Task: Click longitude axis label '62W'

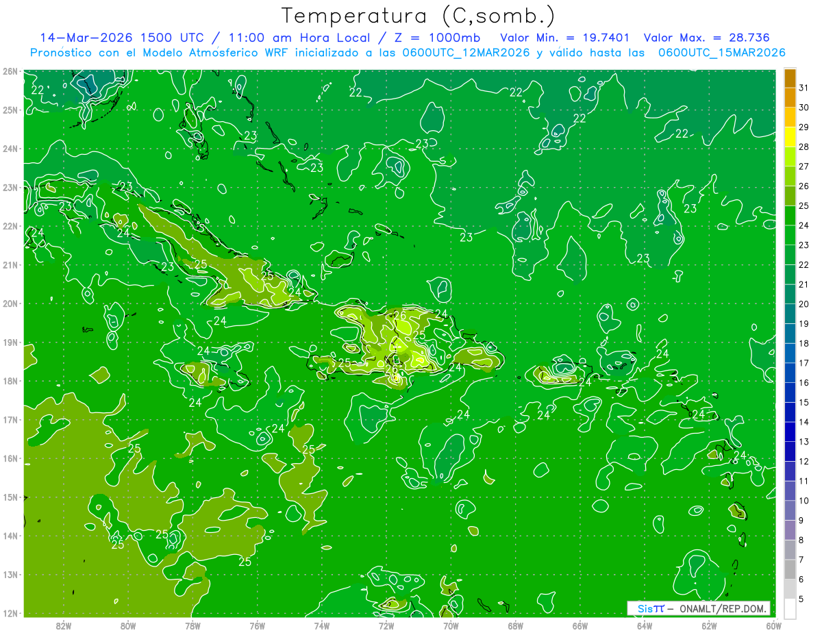Action: click(709, 625)
